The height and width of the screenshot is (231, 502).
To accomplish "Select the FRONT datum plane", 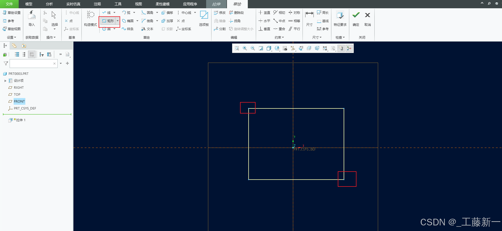I will coord(19,101).
